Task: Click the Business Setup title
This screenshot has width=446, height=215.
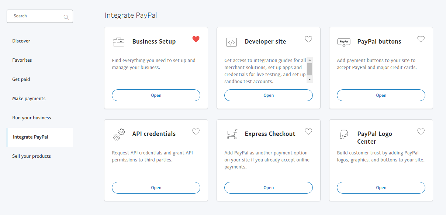Action: [154, 41]
